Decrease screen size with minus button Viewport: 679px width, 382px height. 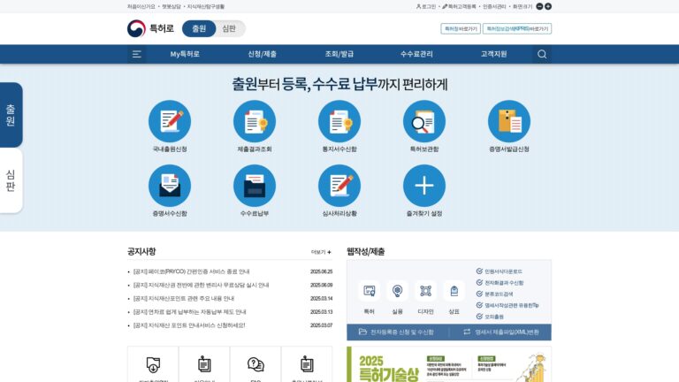pos(539,6)
